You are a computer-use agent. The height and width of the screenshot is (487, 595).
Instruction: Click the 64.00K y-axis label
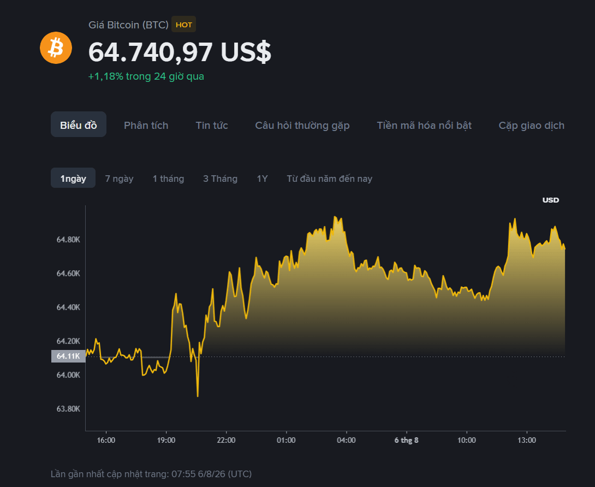[68, 375]
